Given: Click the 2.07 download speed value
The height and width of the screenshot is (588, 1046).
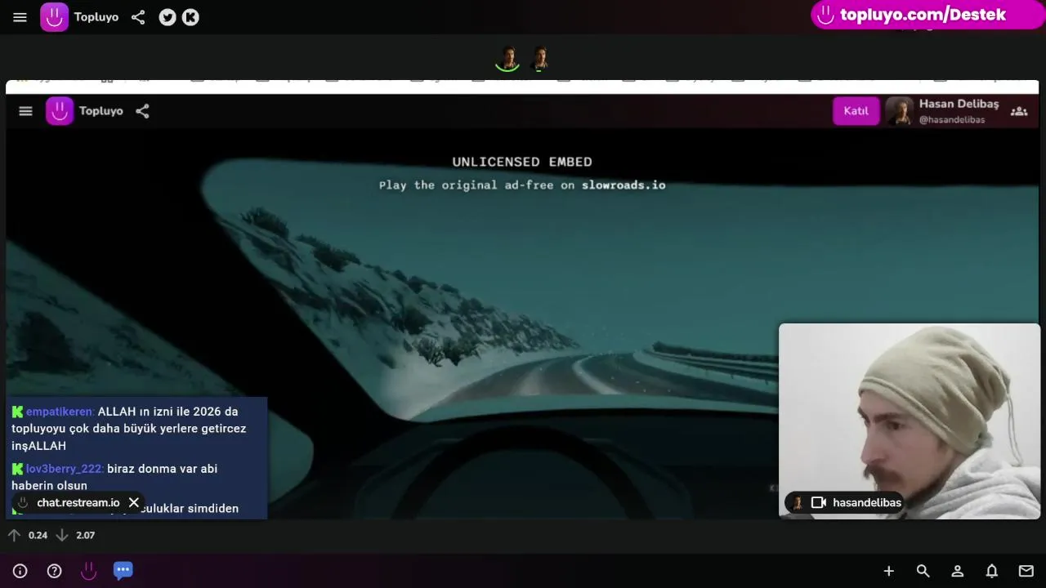Looking at the screenshot, I should click(85, 535).
